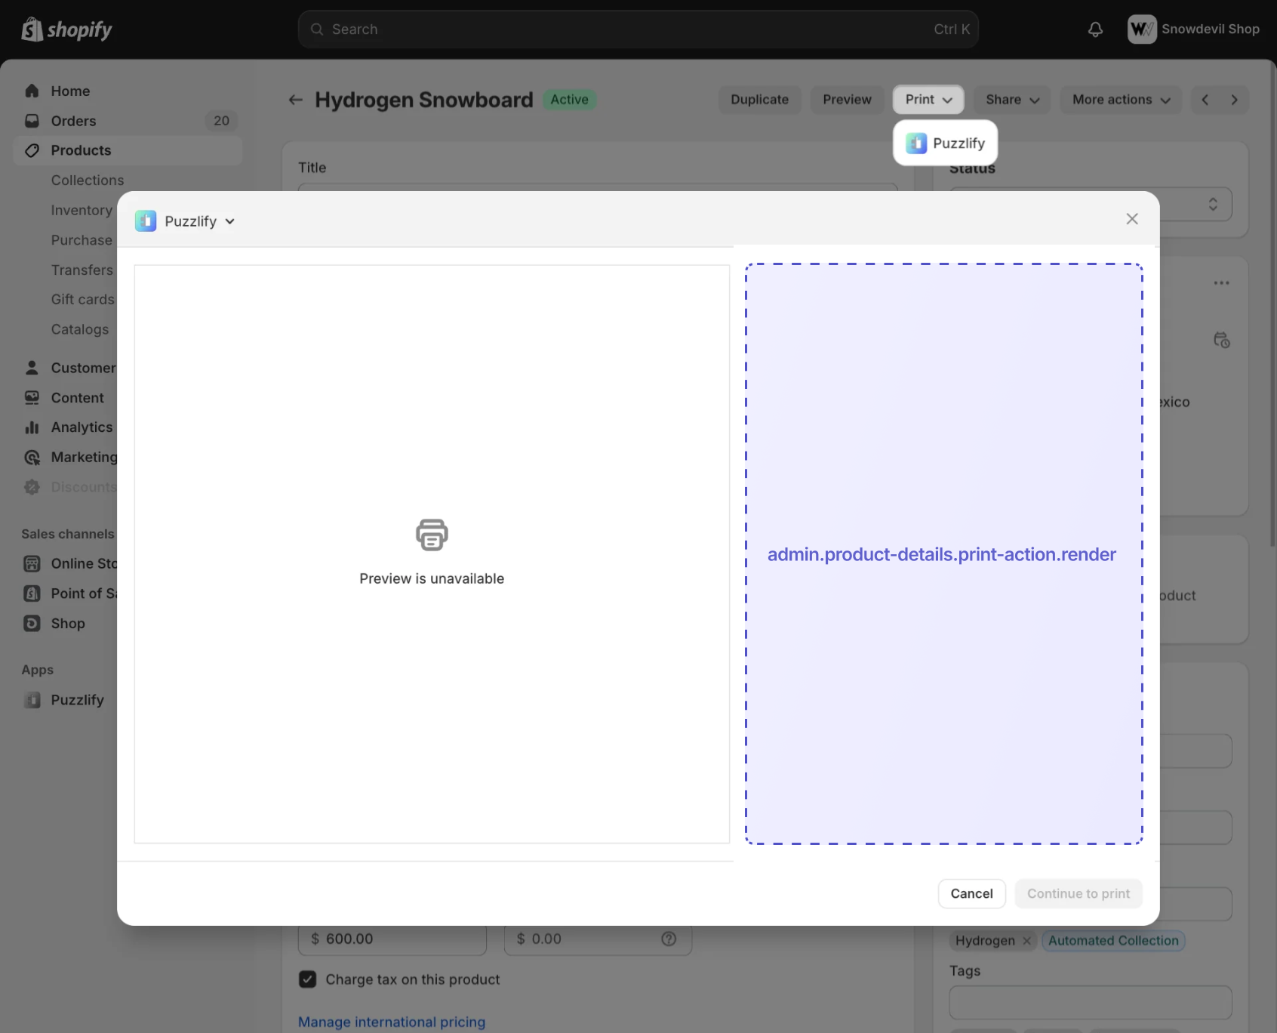
Task: Open the notifications bell
Action: tap(1095, 29)
